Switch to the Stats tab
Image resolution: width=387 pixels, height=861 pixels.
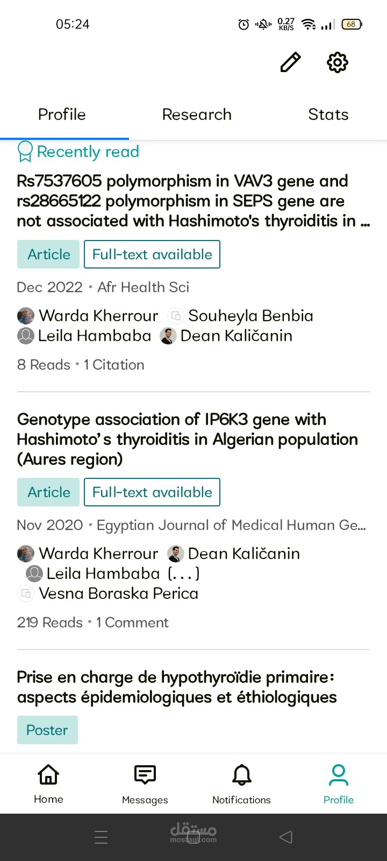coord(328,115)
